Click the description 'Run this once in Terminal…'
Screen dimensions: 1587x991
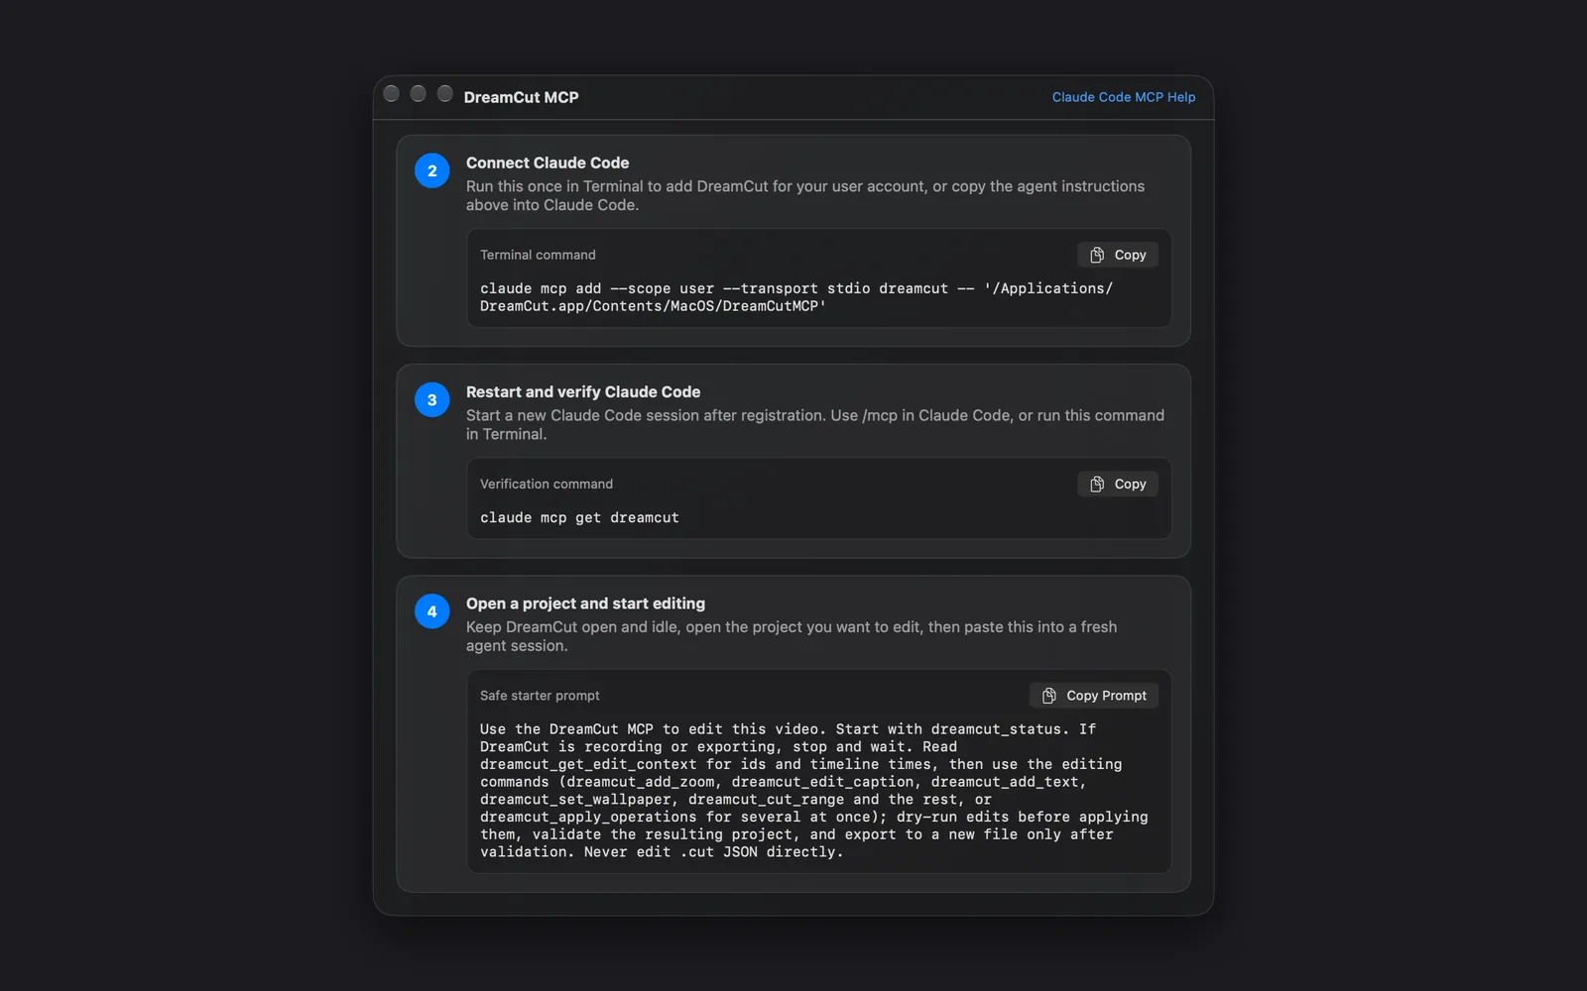point(805,195)
